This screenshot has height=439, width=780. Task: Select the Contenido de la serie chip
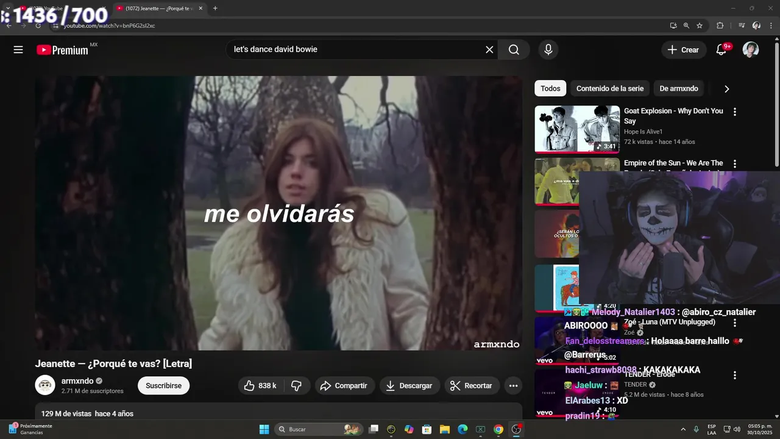click(x=610, y=88)
